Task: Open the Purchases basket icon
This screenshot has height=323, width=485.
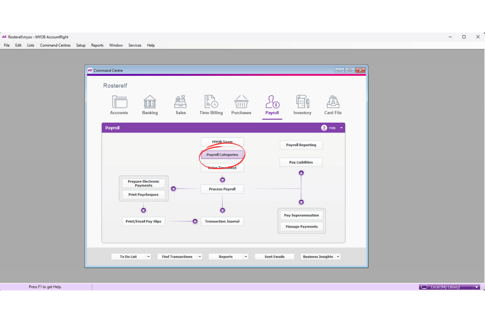Action: [241, 102]
